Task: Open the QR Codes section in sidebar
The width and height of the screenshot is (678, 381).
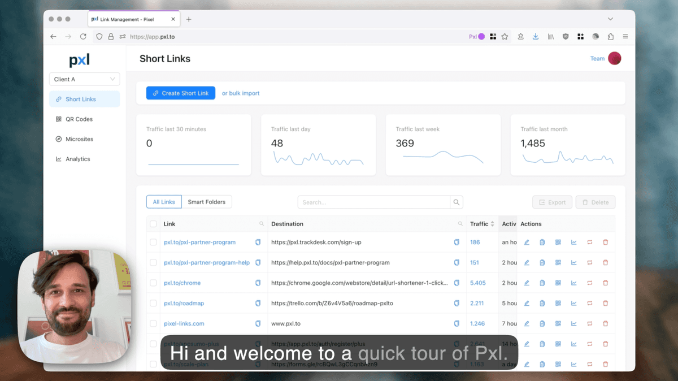Action: (78, 119)
